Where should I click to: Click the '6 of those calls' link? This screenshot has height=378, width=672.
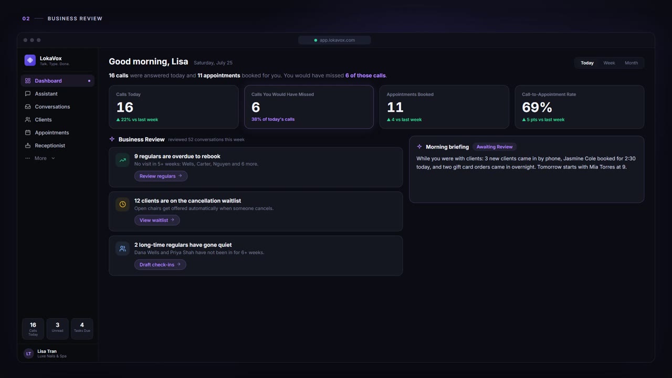pyautogui.click(x=365, y=76)
